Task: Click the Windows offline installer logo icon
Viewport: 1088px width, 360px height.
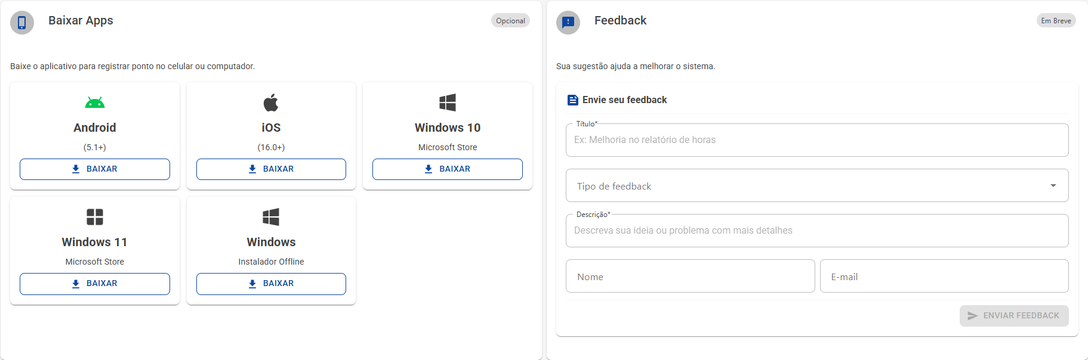Action: 271,217
